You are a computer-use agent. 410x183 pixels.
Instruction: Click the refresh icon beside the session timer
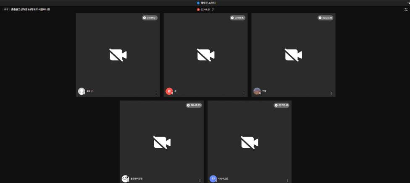pyautogui.click(x=213, y=9)
